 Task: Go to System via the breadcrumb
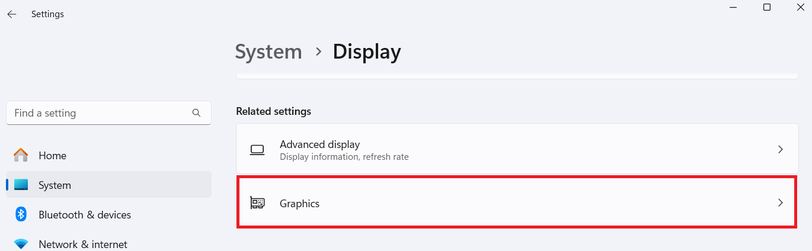[x=268, y=52]
